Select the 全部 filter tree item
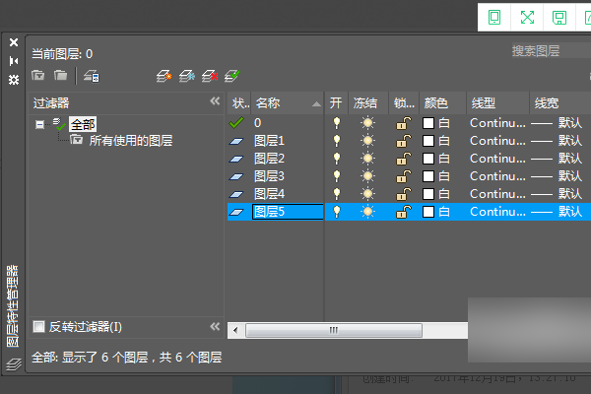Screen dimensions: 591x394 click(x=83, y=124)
